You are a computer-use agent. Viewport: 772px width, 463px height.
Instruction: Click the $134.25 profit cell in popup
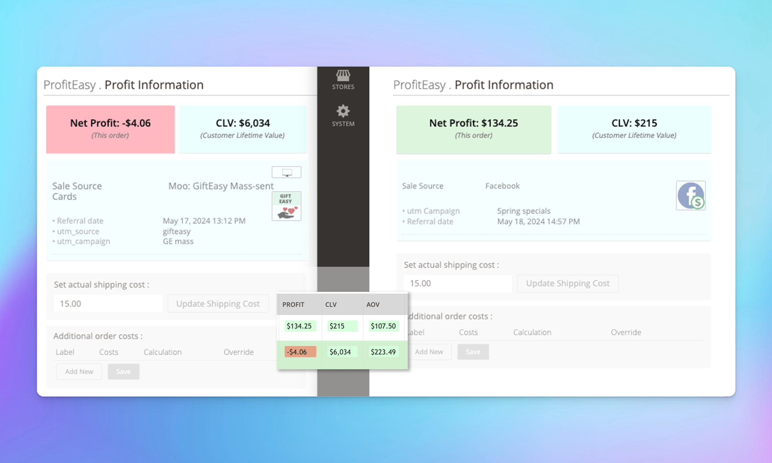299,326
